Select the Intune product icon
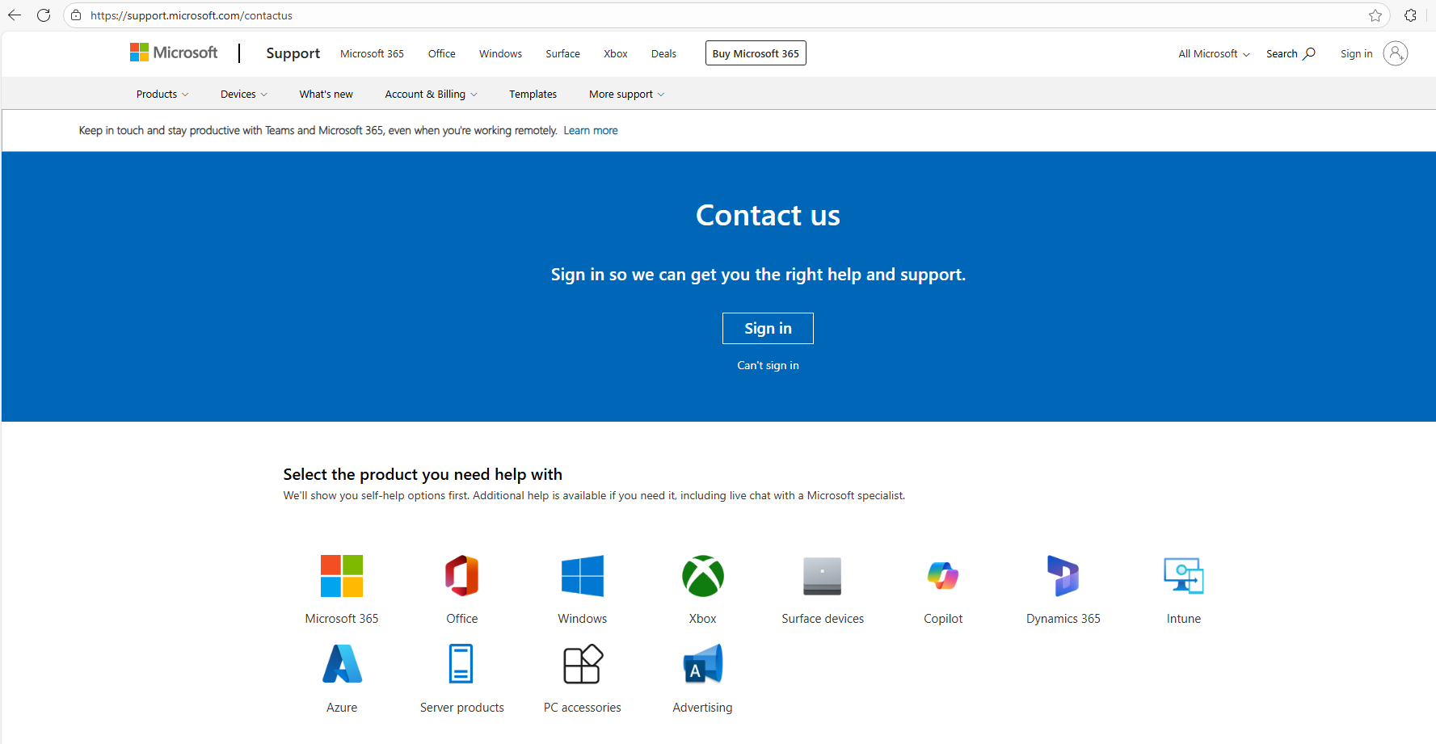This screenshot has width=1436, height=744. (1184, 576)
